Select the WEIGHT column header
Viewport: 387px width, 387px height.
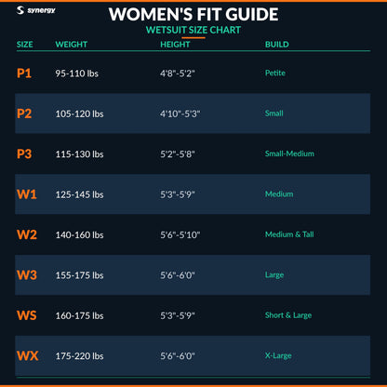click(x=72, y=45)
